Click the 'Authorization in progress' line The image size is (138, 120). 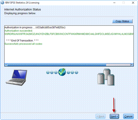[x=35, y=28]
